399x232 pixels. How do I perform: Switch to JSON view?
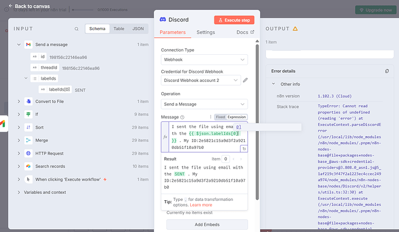pyautogui.click(x=138, y=29)
